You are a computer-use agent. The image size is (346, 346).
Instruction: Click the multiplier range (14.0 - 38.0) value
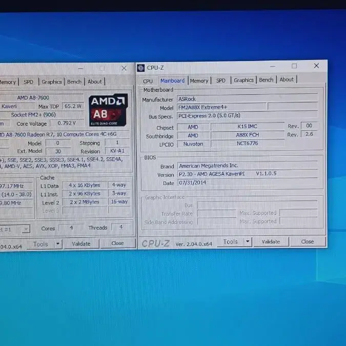pyautogui.click(x=16, y=195)
